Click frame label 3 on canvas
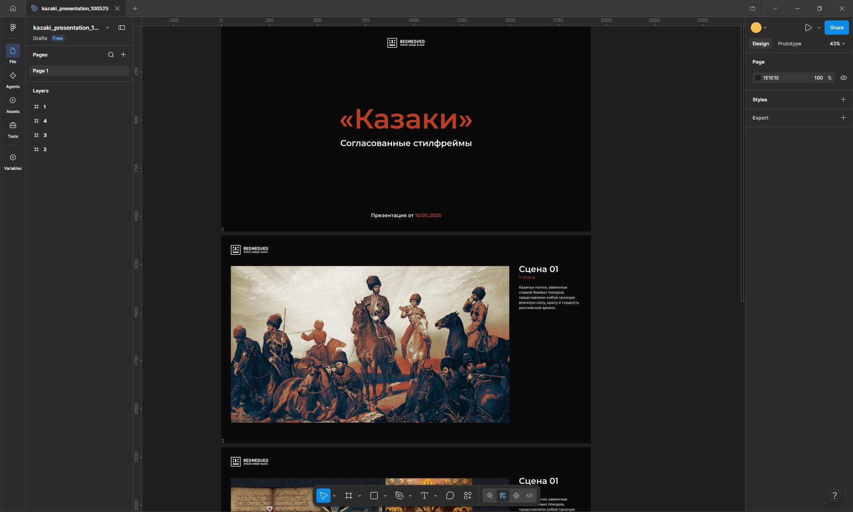Screen dimensions: 853x512 pos(223,441)
